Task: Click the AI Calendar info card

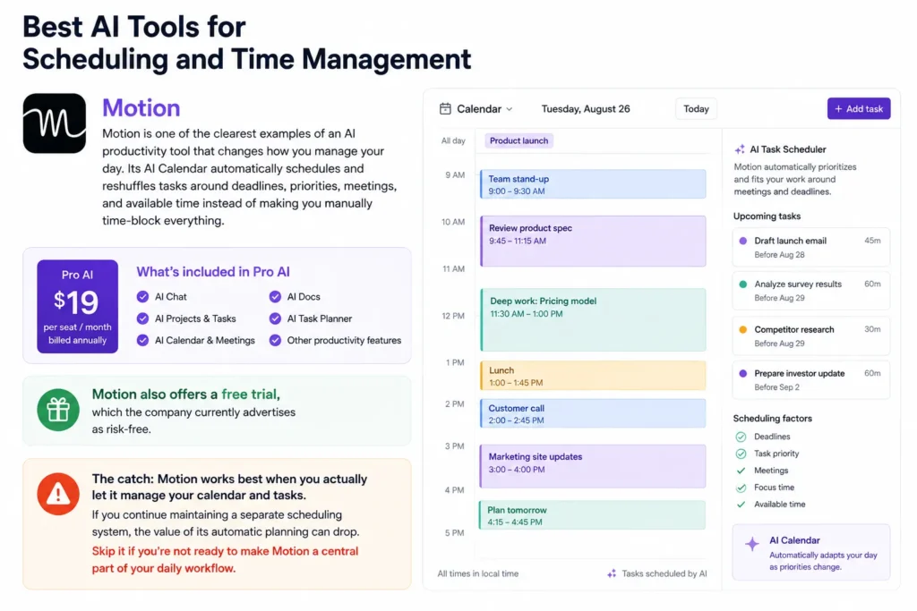Action: coord(811,553)
